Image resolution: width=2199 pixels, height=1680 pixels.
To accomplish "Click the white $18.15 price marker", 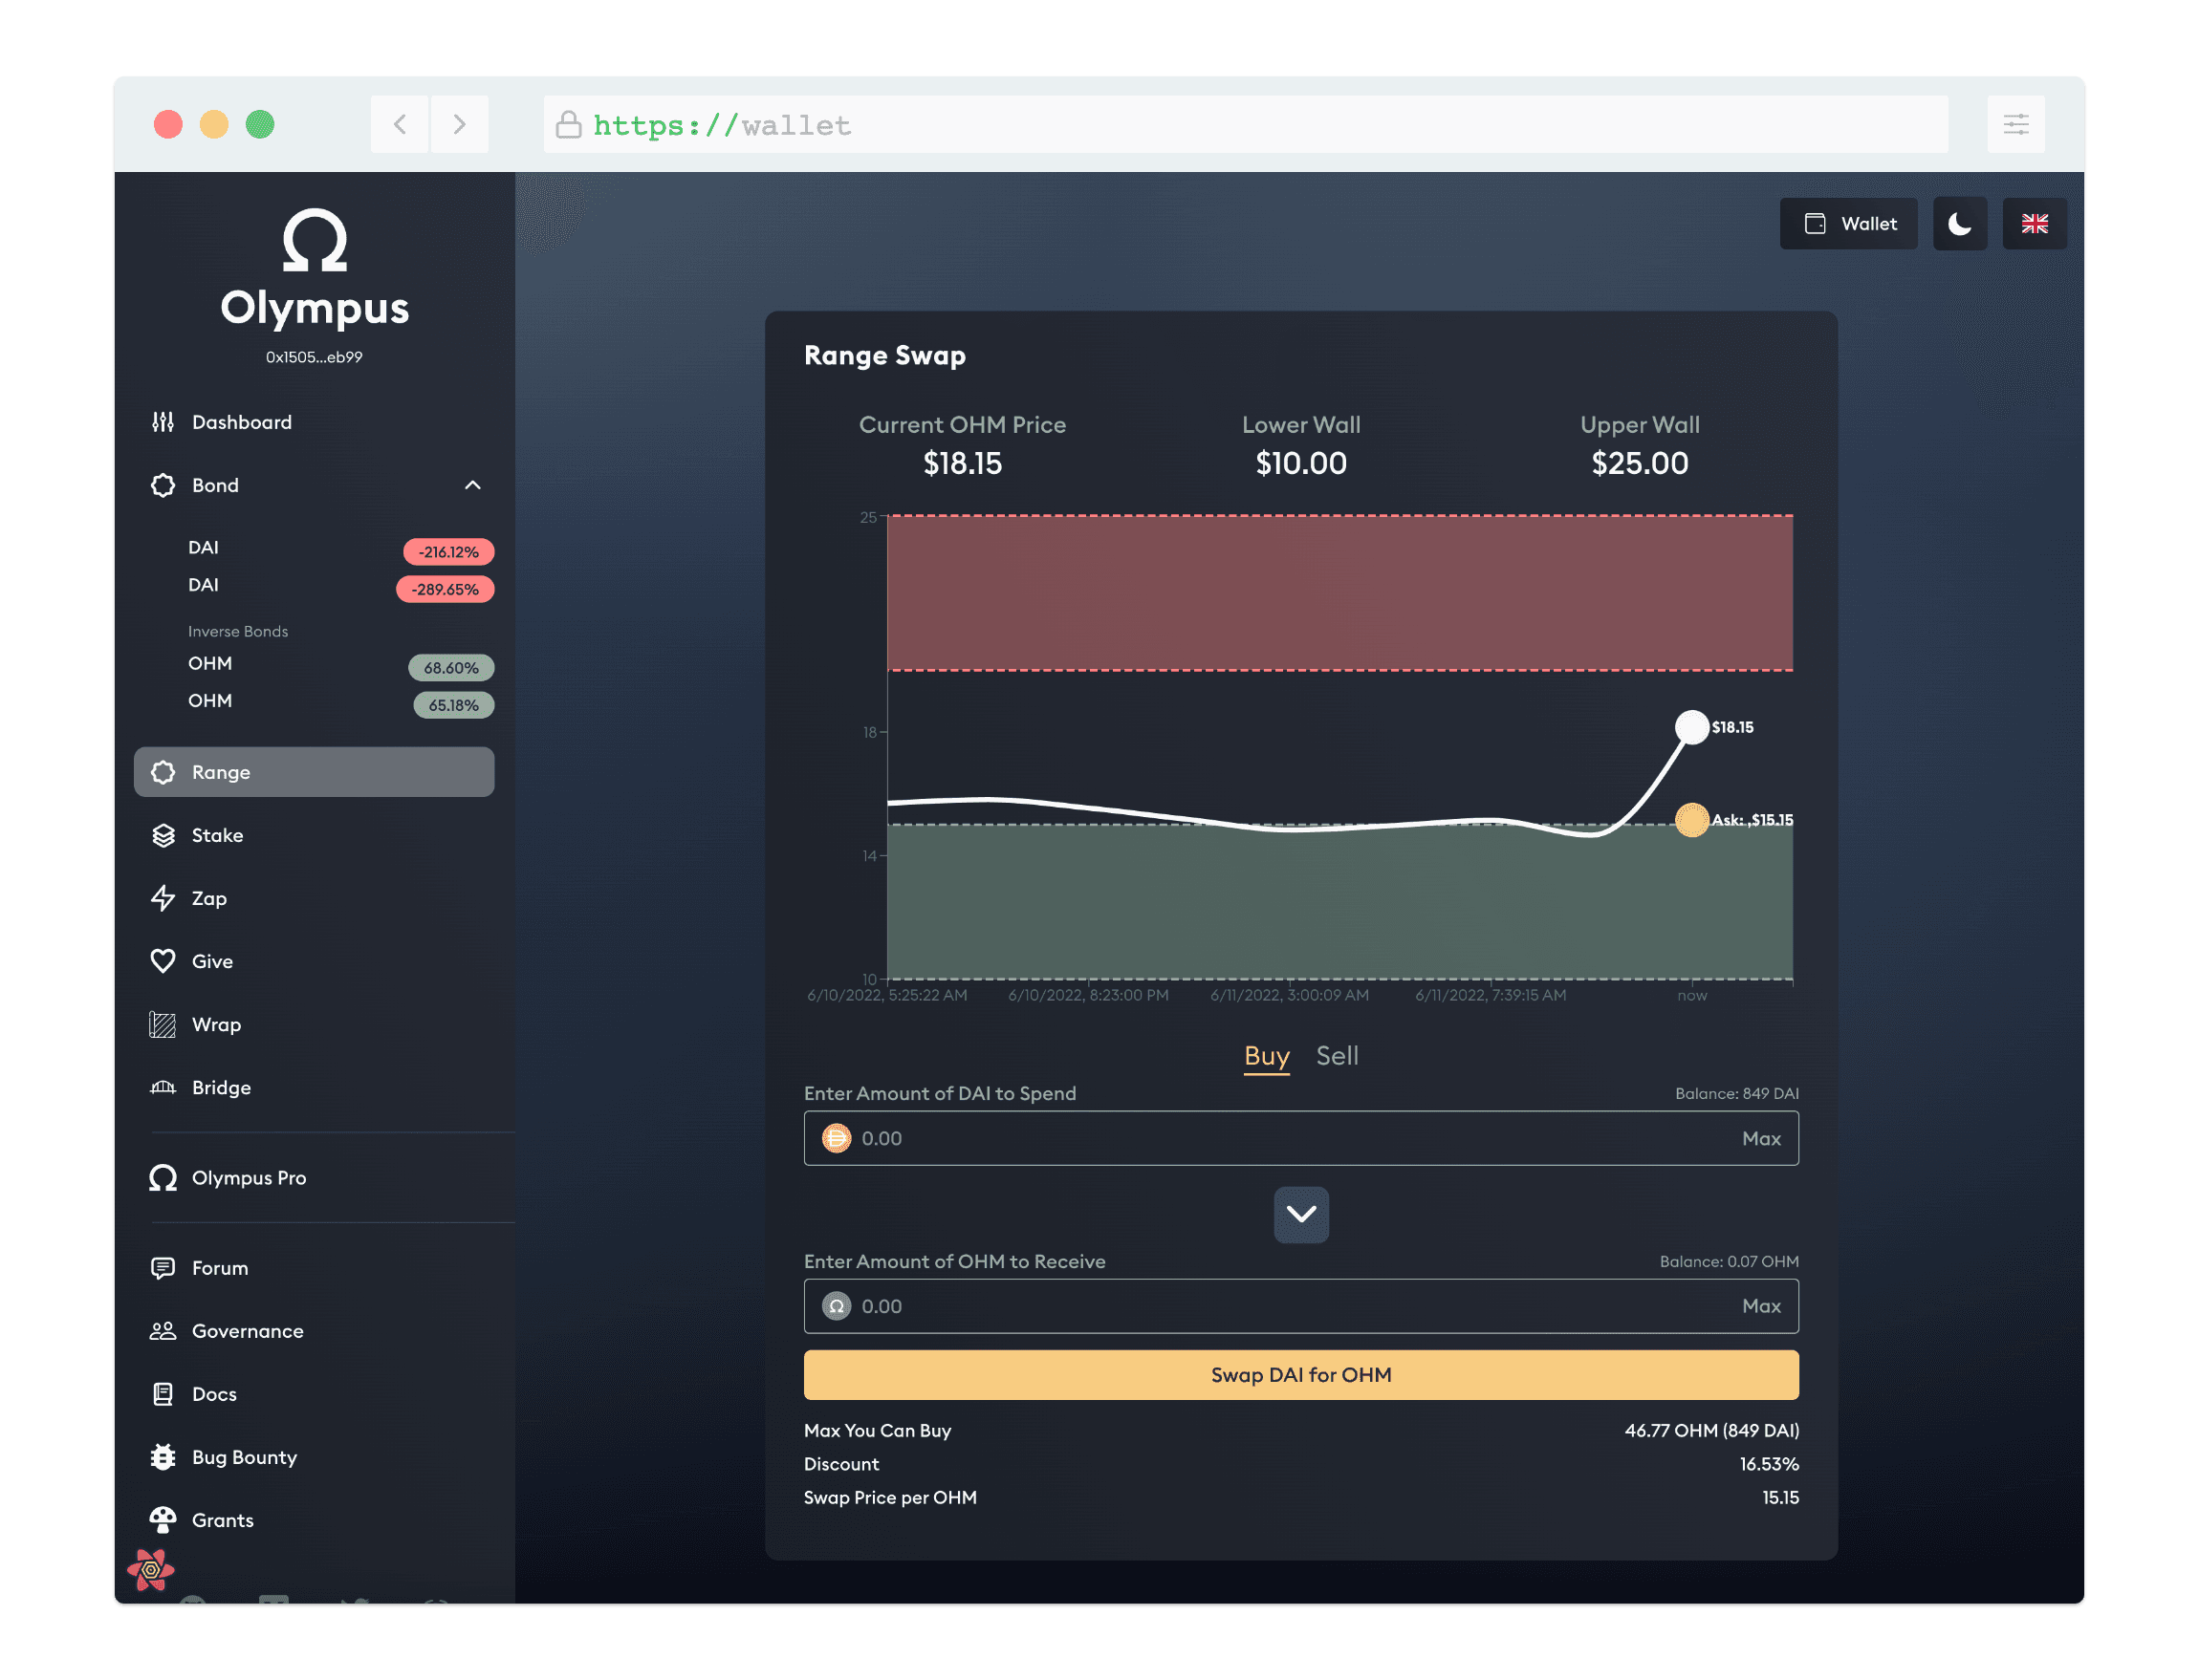I will (x=1691, y=727).
